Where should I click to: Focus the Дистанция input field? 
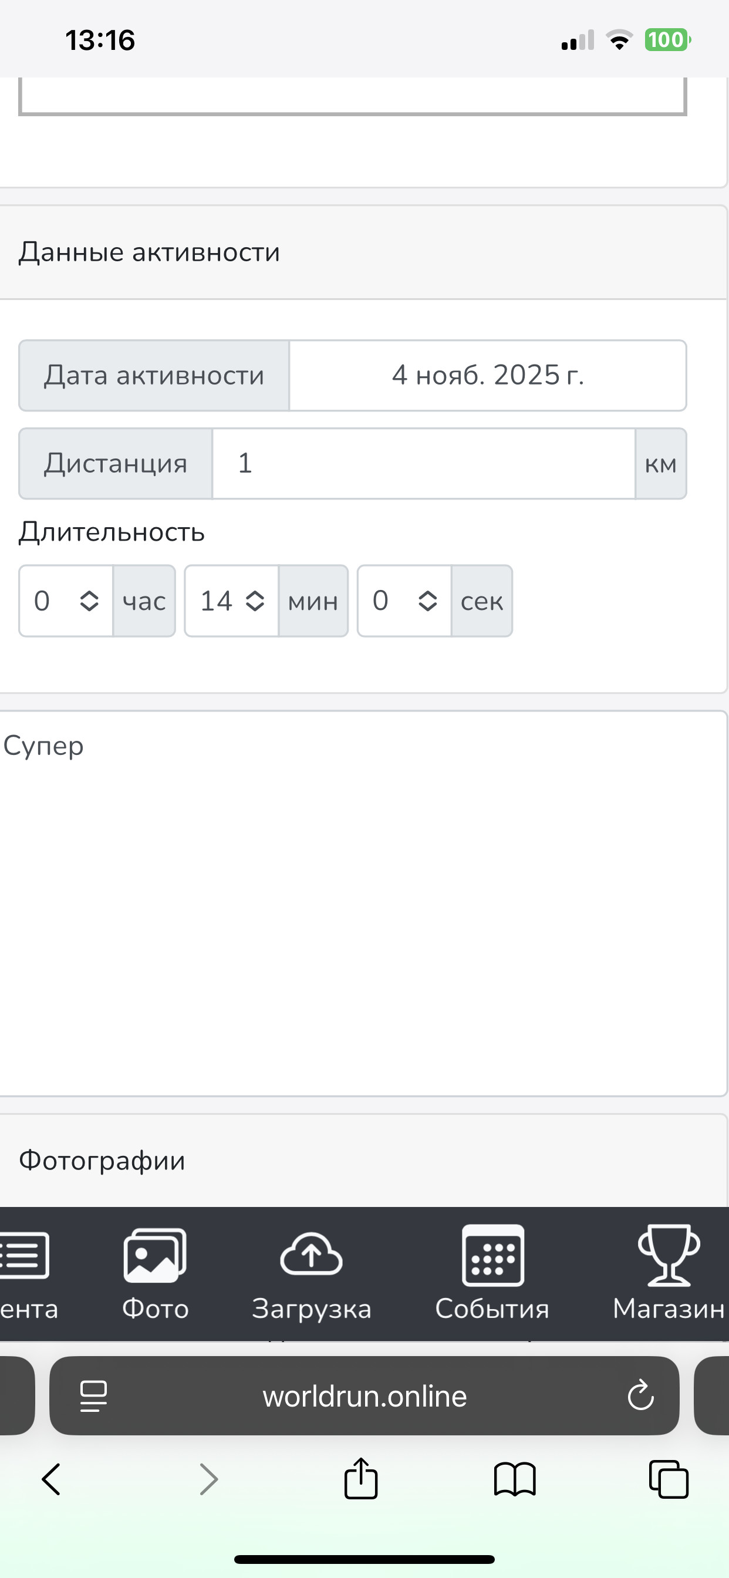(x=423, y=464)
